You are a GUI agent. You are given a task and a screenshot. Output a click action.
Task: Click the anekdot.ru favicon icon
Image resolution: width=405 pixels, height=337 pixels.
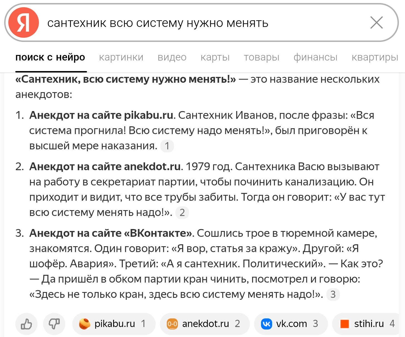pos(172,324)
